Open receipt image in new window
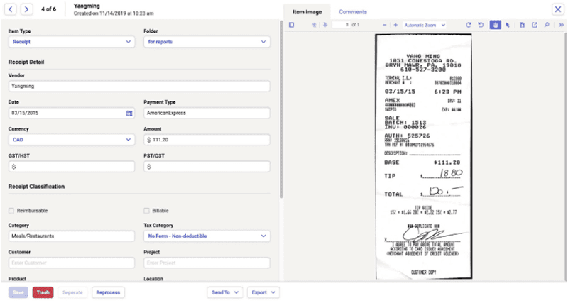This screenshot has width=568, height=303. (535, 25)
